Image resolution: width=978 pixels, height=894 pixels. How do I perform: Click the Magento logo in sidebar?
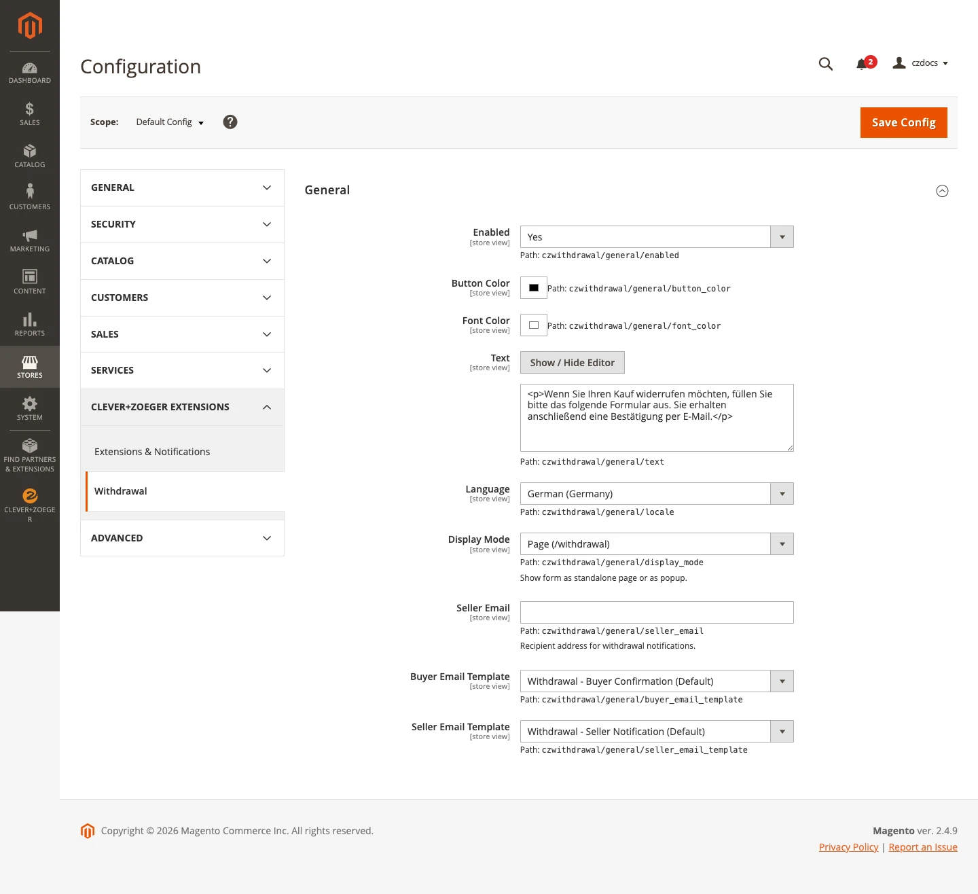[30, 26]
